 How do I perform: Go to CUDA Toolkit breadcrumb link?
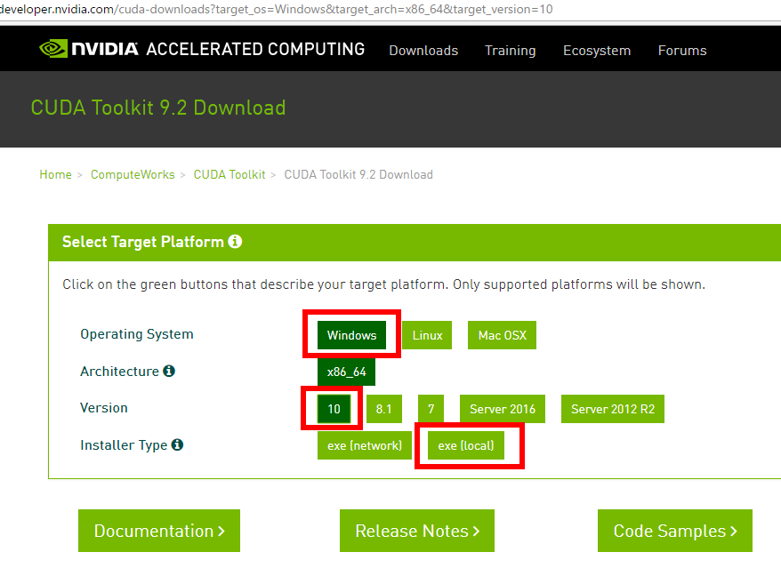(229, 175)
